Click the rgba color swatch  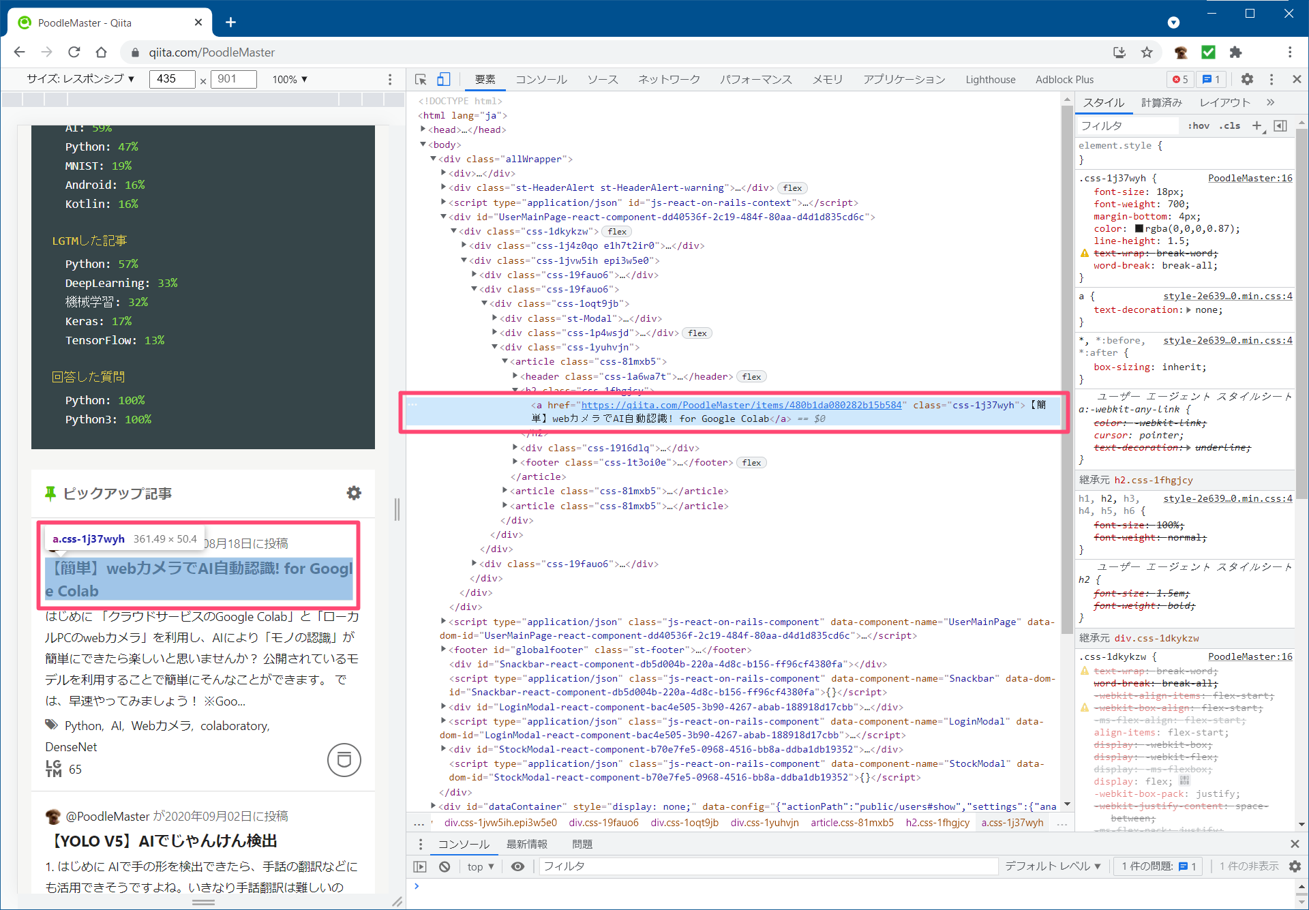point(1139,229)
